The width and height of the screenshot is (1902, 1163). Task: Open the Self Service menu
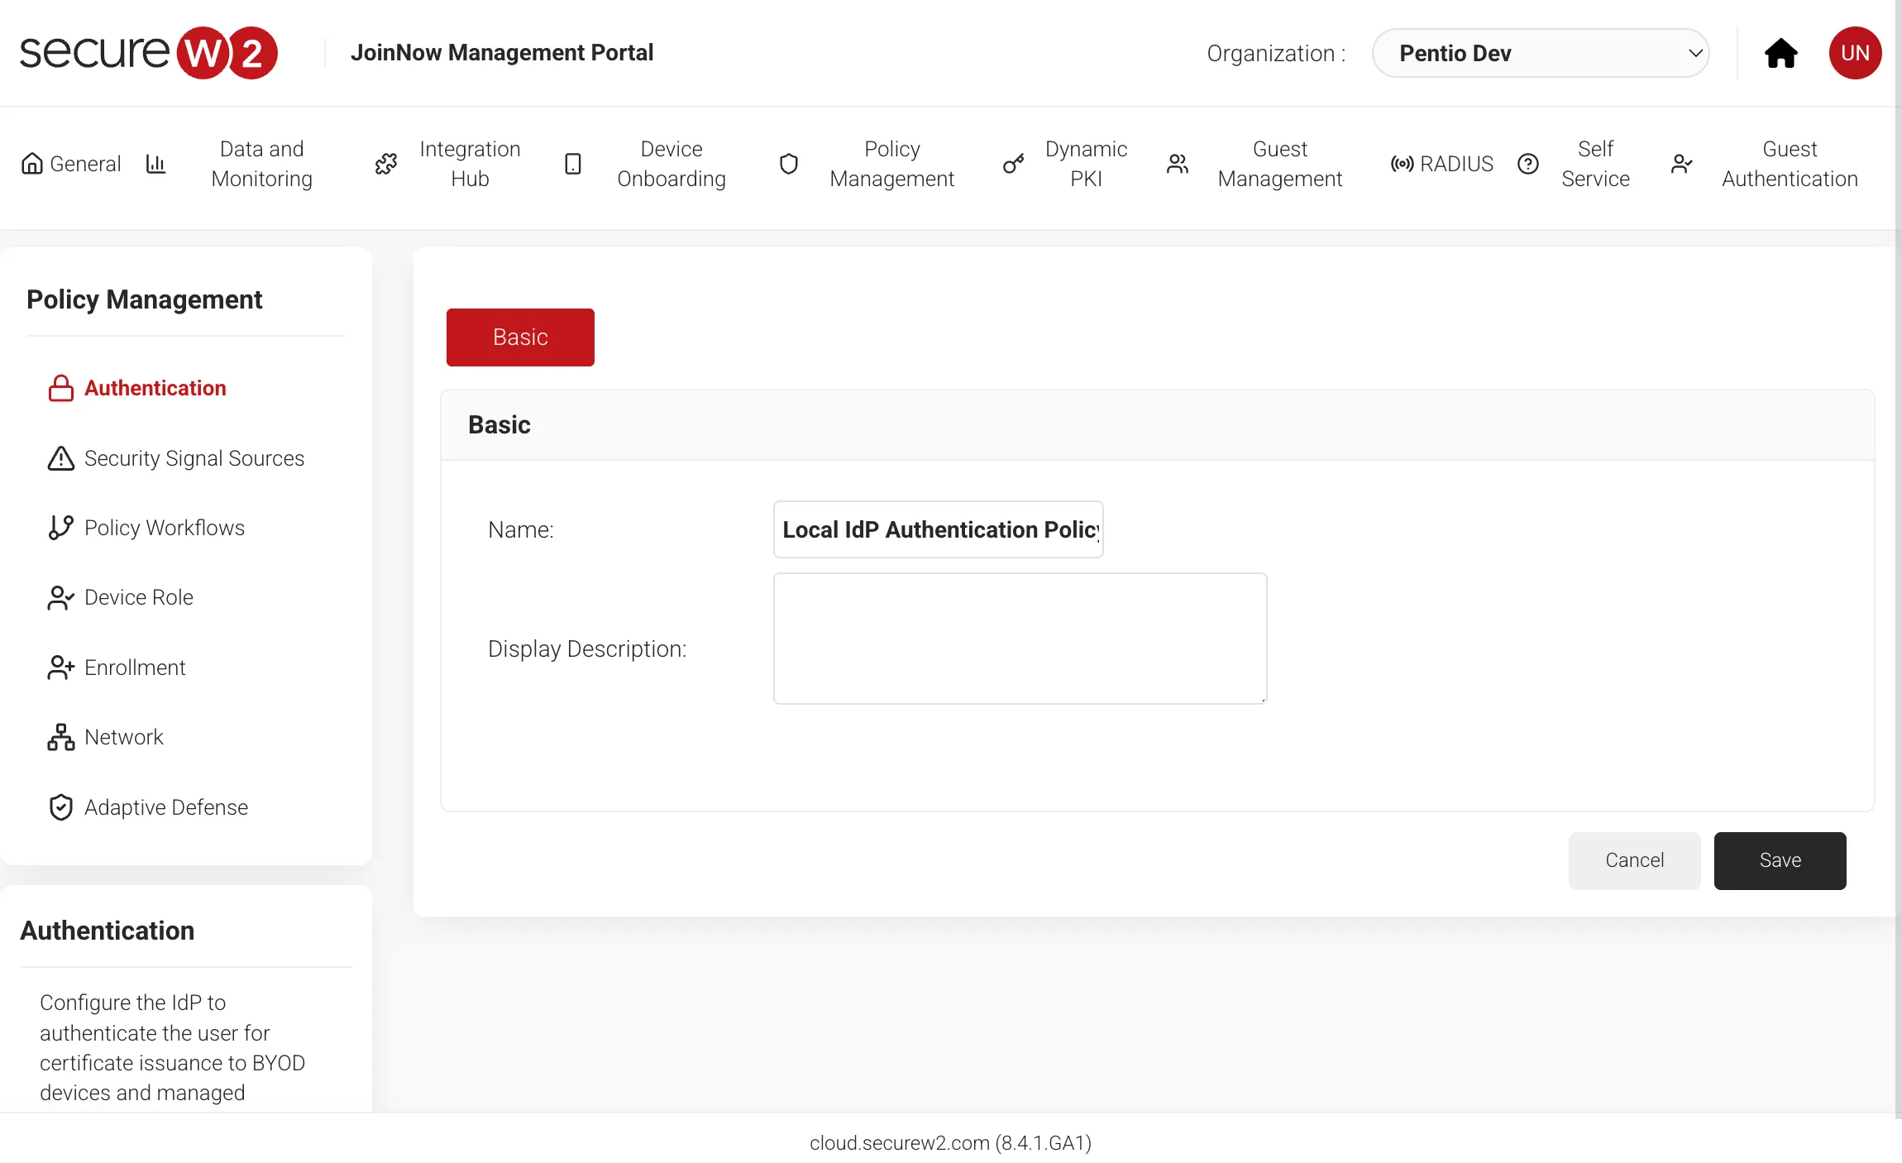click(x=1595, y=164)
